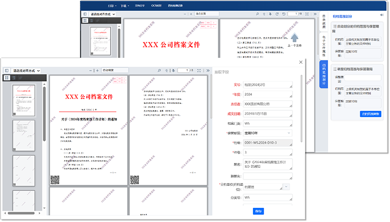The image size is (390, 222).
Task: Switch to the 电子文件属性 vertical tab
Action: point(324,45)
